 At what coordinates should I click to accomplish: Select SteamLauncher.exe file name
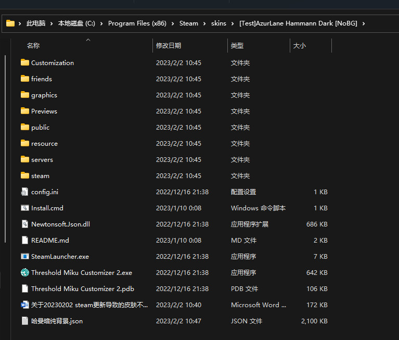click(60, 257)
